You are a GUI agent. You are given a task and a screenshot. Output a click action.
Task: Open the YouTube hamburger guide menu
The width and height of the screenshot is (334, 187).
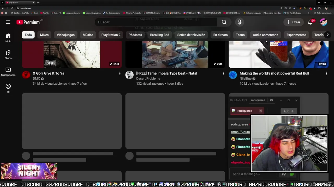pos(8,22)
